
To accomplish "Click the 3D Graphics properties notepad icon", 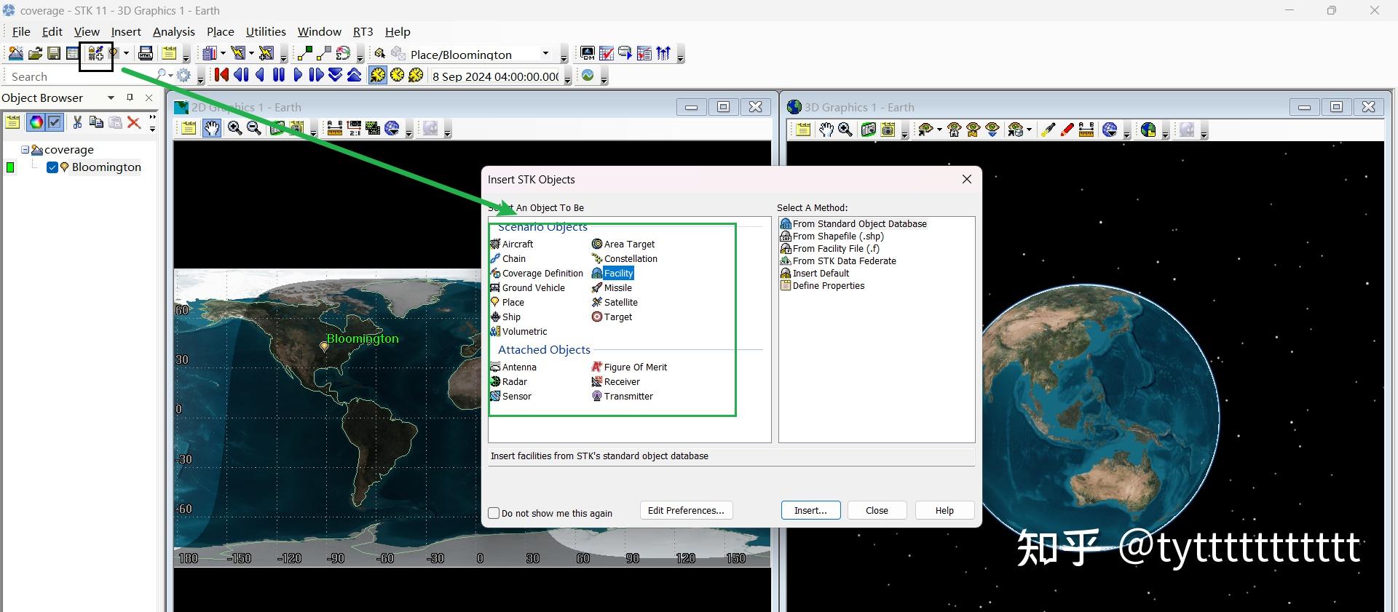I will click(803, 130).
